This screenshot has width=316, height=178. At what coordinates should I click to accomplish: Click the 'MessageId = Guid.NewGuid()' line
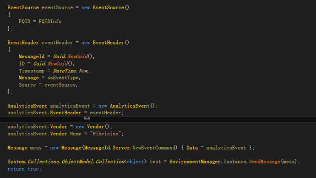57,56
